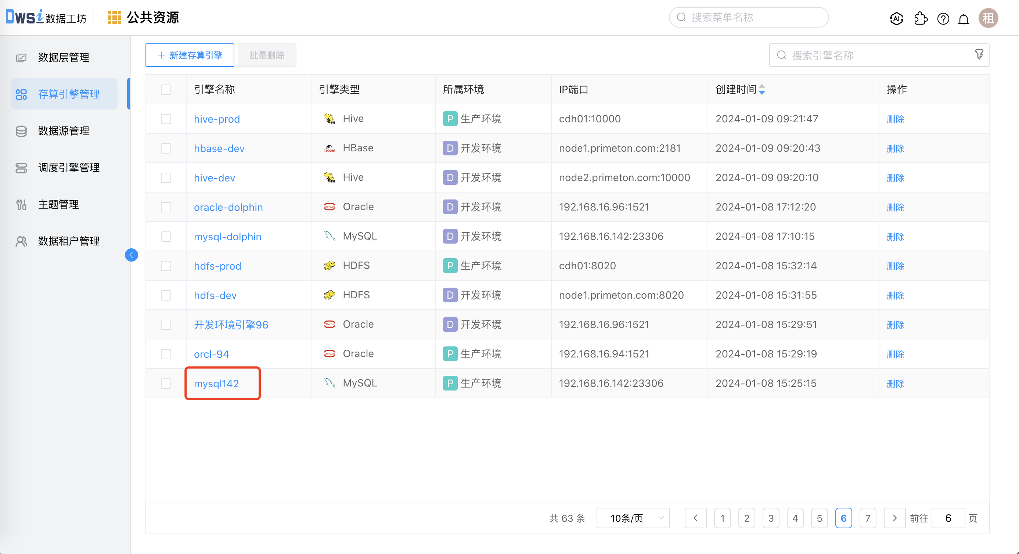Focus the 搜索引擎名称 search field
Viewport: 1019px width, 554px height.
(870, 55)
